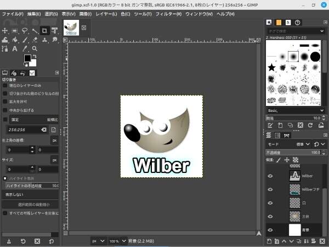Create a new layer from layers panel
Image resolution: width=329 pixels, height=247 pixels.
point(270,241)
